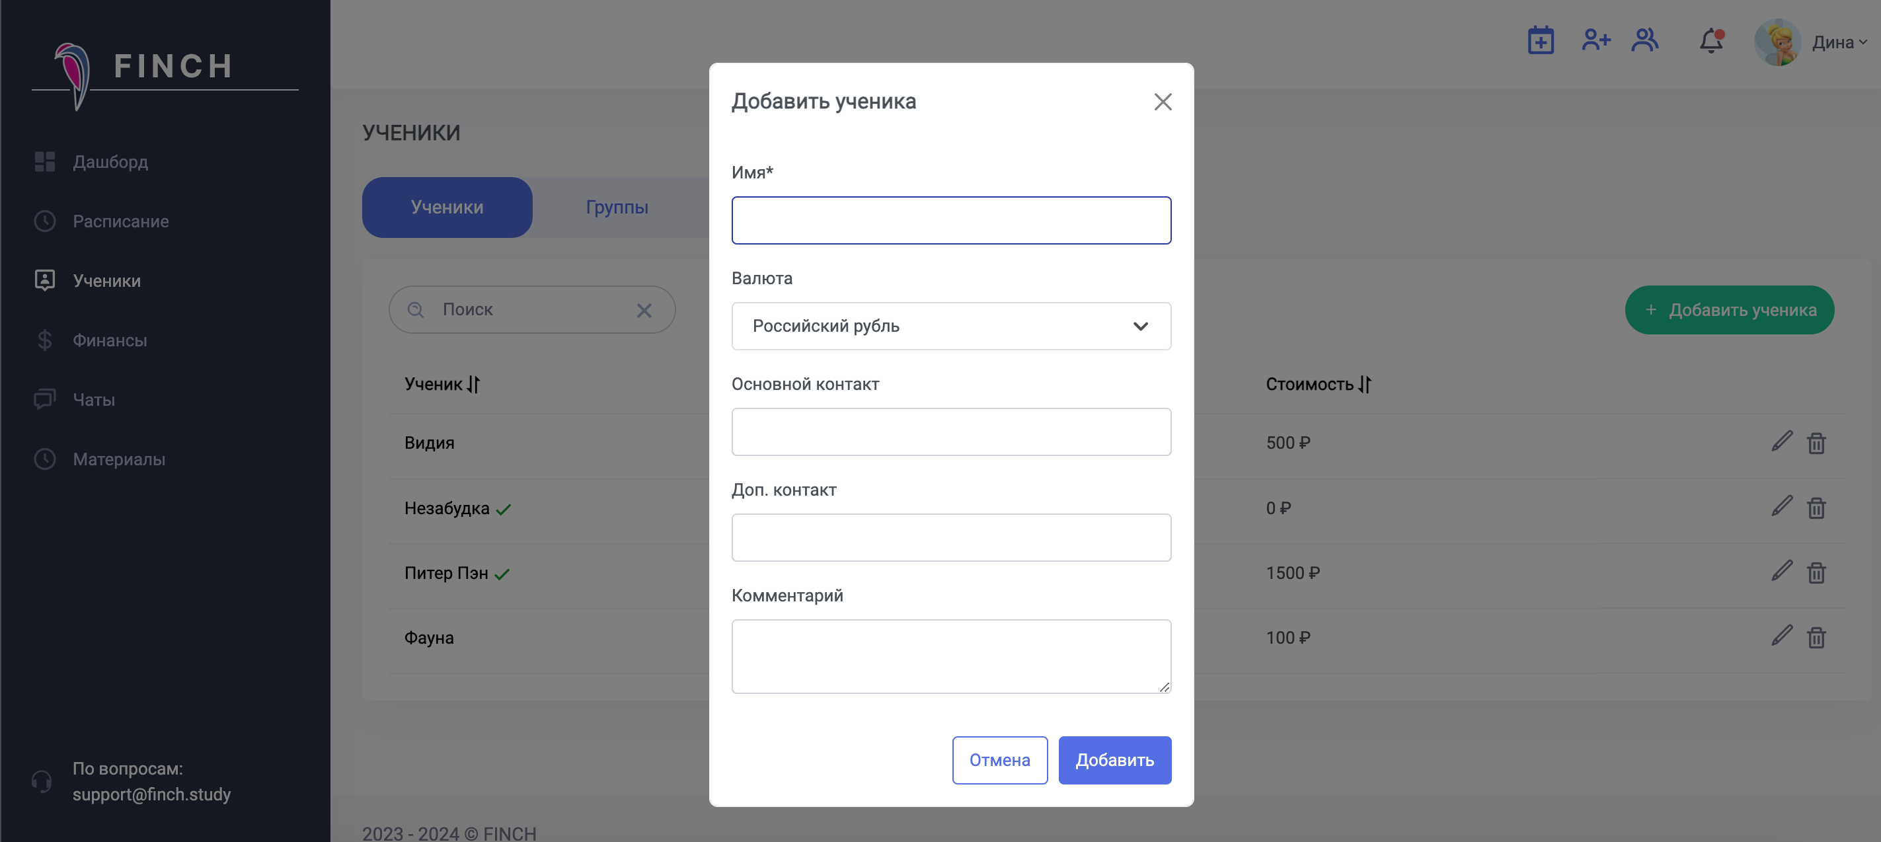
Task: Click the add-student person-plus icon
Action: point(1595,40)
